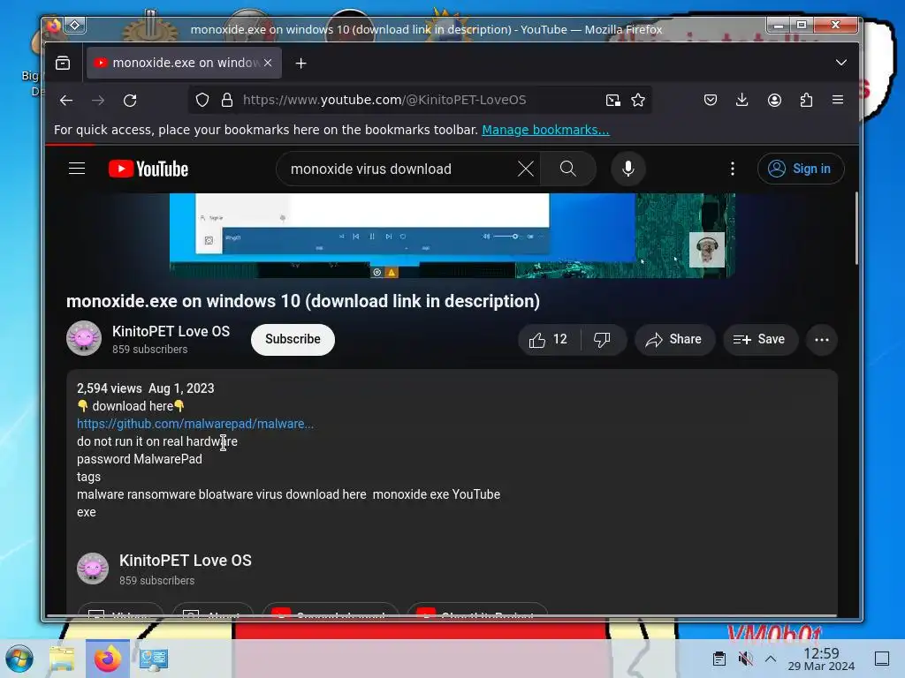Sign in to YouTube
Screen dimensions: 905x678
tap(801, 169)
